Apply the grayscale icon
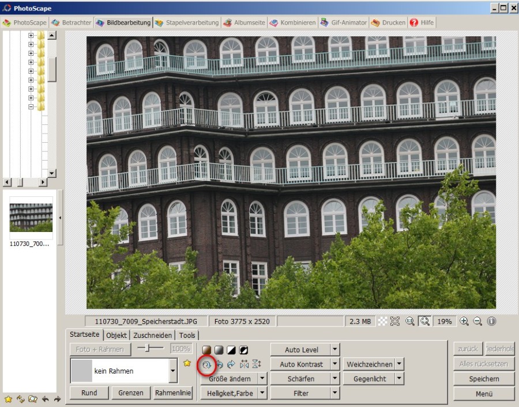The width and height of the screenshot is (519, 407). click(219, 350)
